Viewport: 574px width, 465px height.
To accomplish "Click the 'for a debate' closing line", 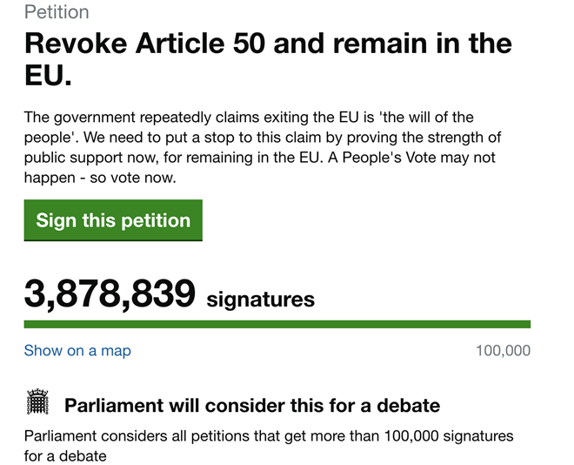I will 65,456.
